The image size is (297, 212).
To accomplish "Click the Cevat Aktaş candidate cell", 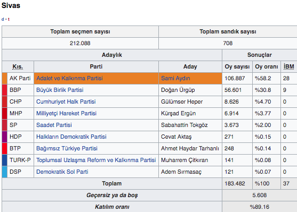I will 190,137.
